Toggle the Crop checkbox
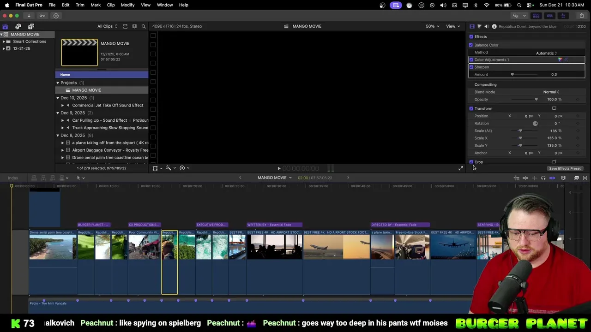This screenshot has height=332, width=591. pos(471,162)
